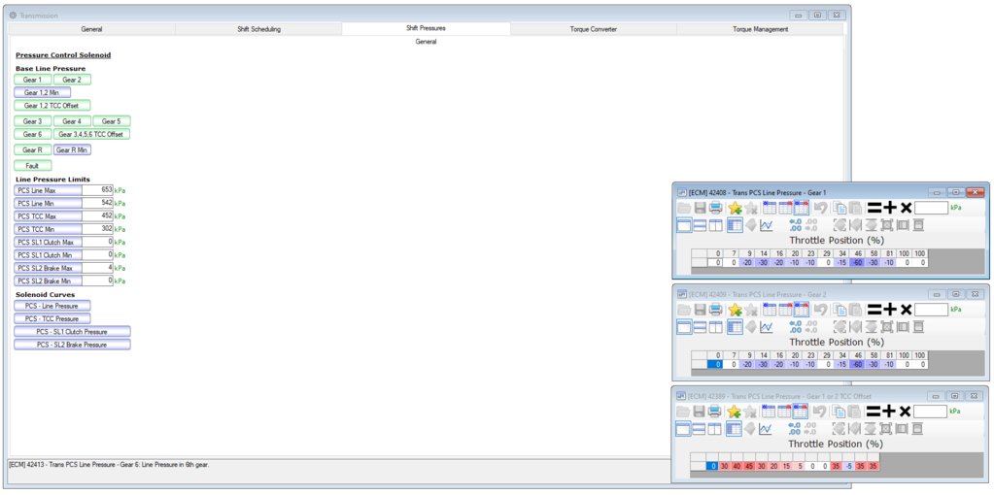Open PCS - SL1 Clutch Pressure curve

click(72, 332)
